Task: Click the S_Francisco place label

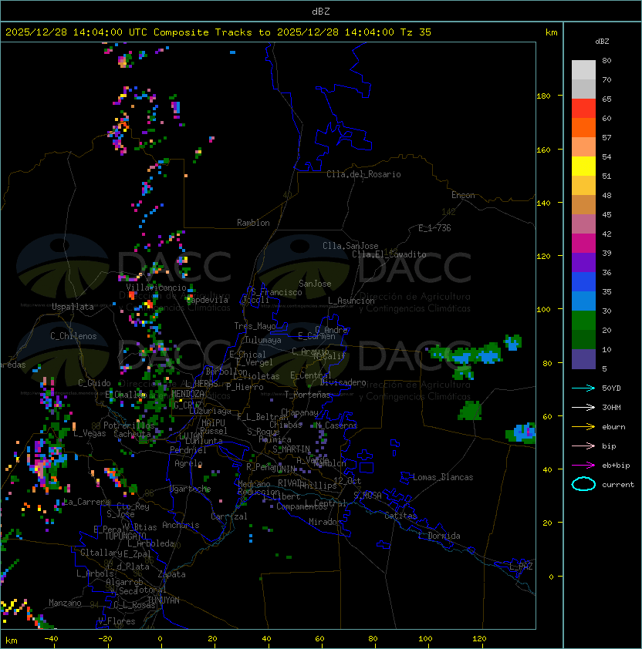Action: (276, 292)
